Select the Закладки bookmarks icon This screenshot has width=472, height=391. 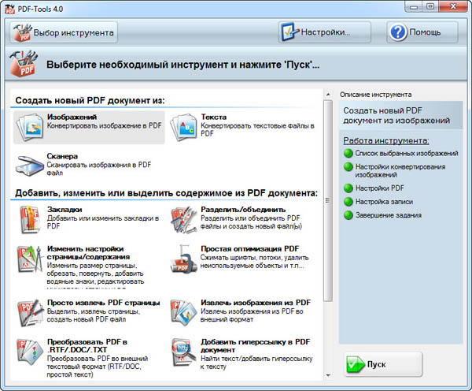pos(30,220)
